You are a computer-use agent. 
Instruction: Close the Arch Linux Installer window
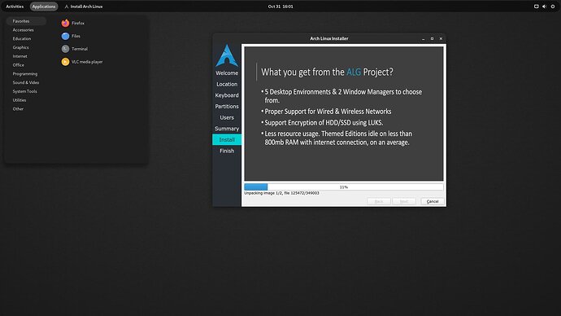pyautogui.click(x=441, y=39)
